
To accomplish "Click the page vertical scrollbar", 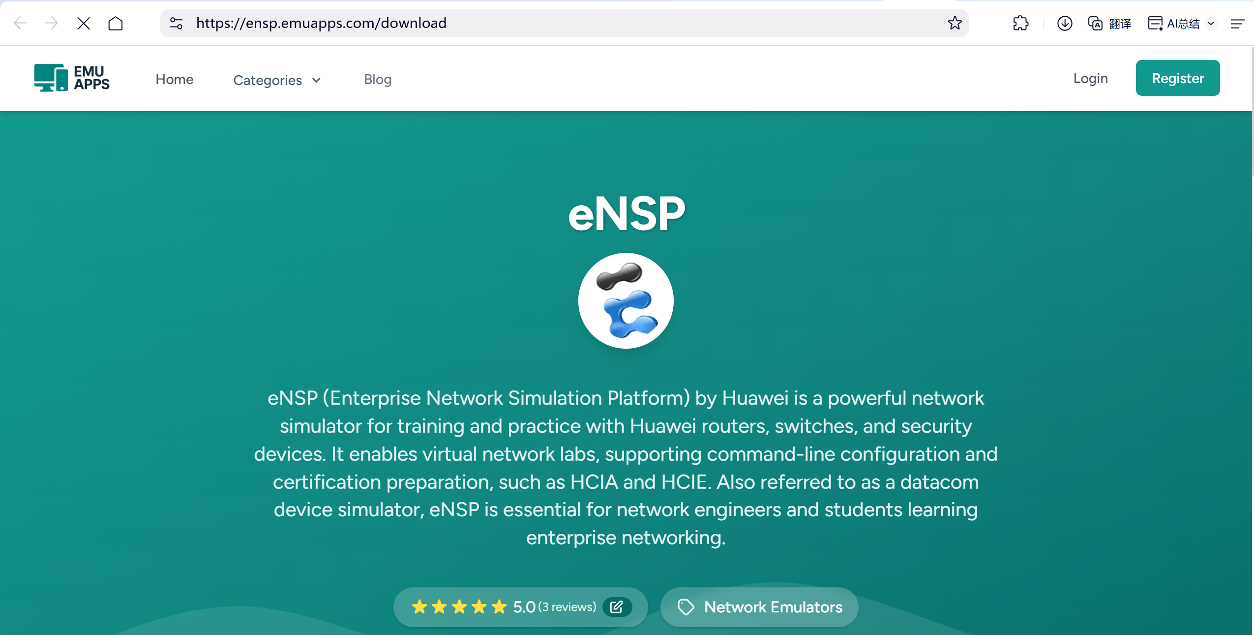I will coord(1252,111).
